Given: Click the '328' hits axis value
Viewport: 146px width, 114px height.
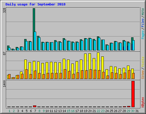Looking at the screenshot, I should coord(4,10).
